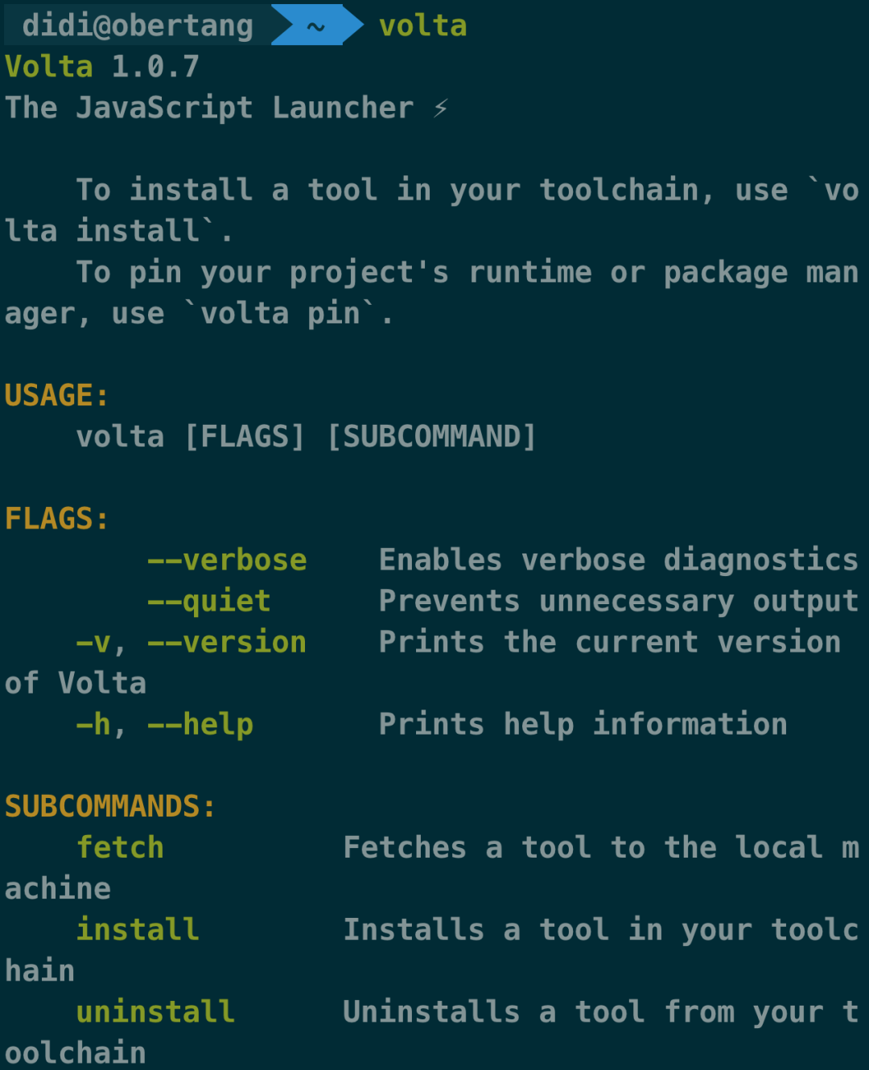Click the lightning bolt icon after Launcher
Image resolution: width=869 pixels, height=1070 pixels.
click(x=440, y=108)
